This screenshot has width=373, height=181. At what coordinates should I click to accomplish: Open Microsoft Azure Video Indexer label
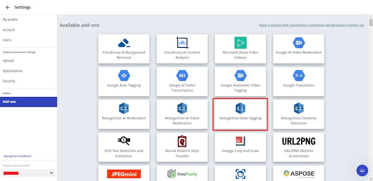pyautogui.click(x=241, y=55)
